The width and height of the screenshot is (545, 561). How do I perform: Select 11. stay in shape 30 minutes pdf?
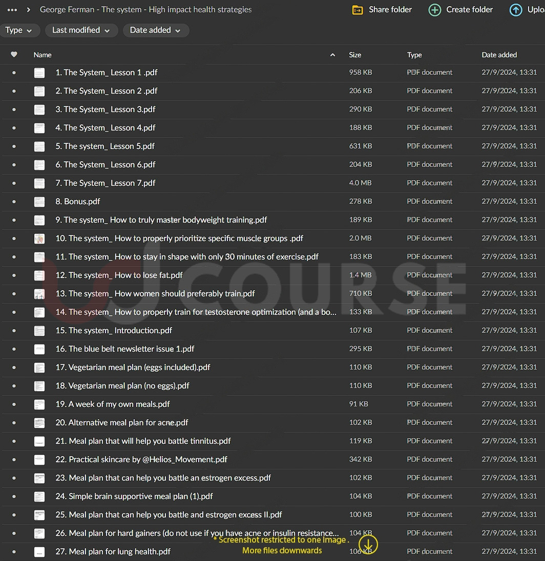click(x=187, y=257)
